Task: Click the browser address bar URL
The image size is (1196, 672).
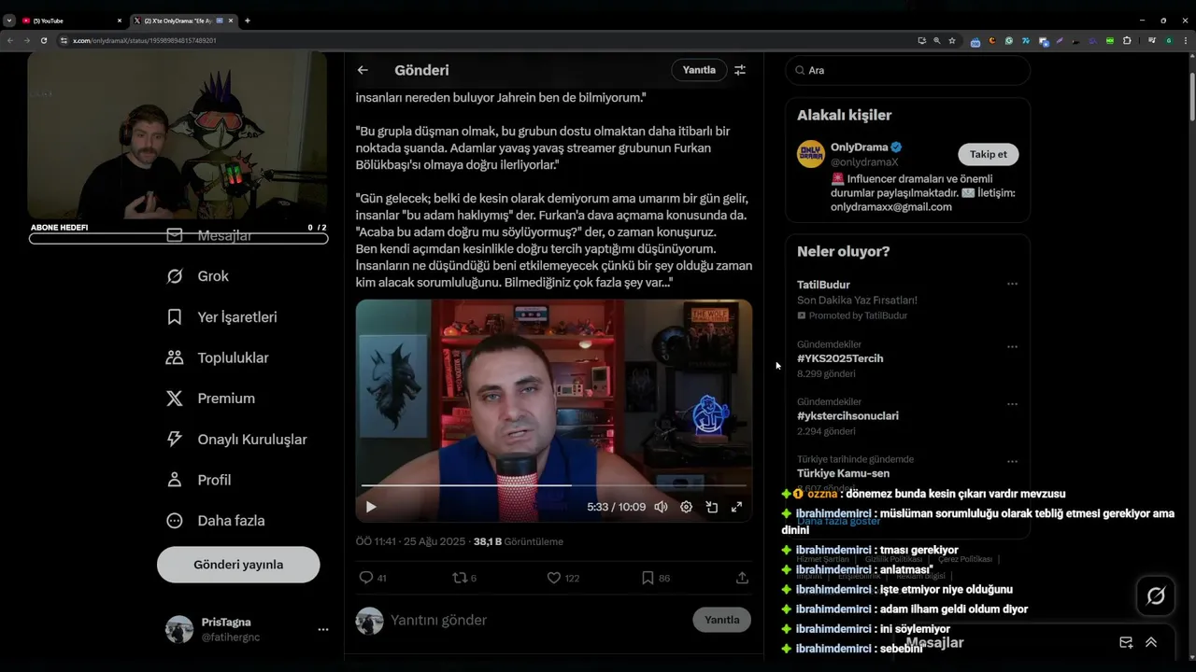Action: (145, 40)
